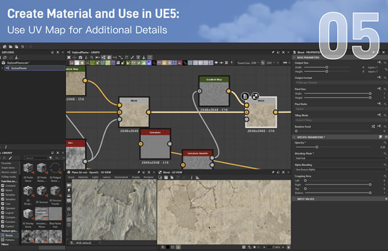Open Lights menu in 3D view
Screen dimensions: 388x251
point(95,177)
